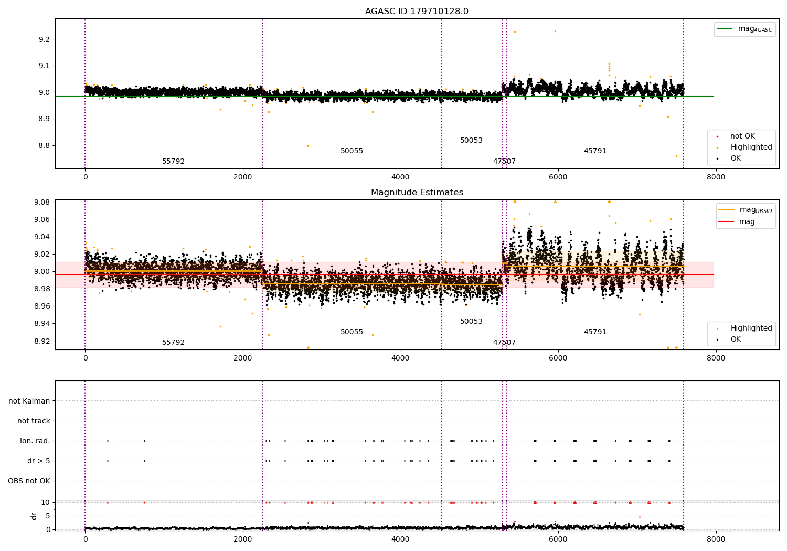Click obsid label 45791 in the AGASC ID plot
This screenshot has width=787, height=551.
(595, 151)
